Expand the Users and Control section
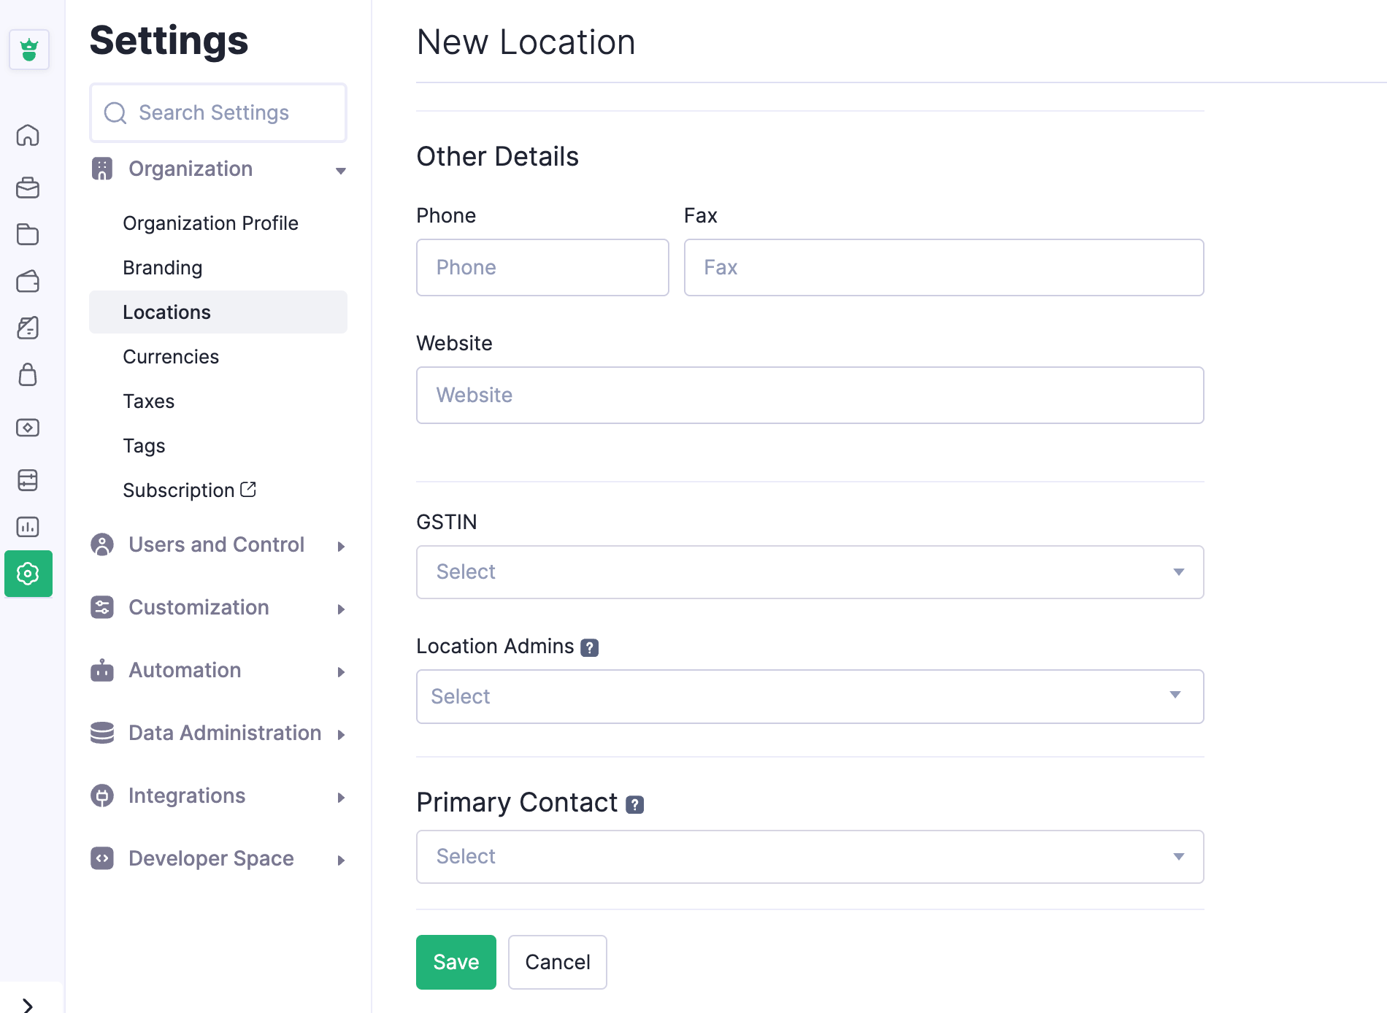Screen dimensions: 1387x1013 coord(218,545)
